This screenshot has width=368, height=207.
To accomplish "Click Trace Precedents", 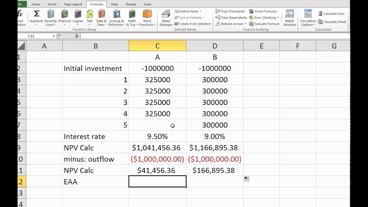I will click(x=230, y=11).
